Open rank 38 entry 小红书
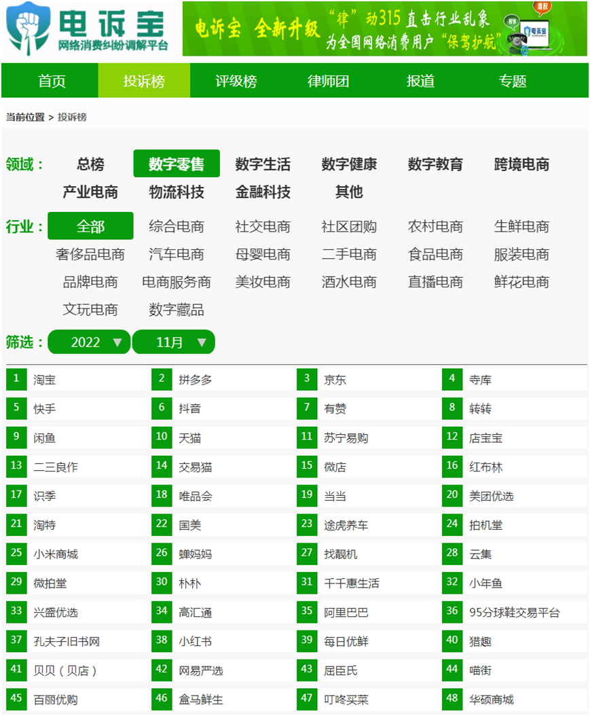Screen dimensions: 590x716 (196, 641)
